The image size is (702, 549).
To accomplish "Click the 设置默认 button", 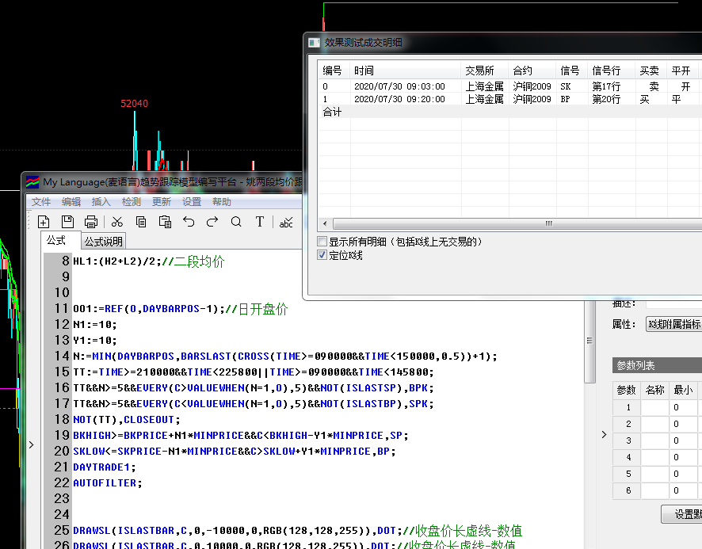I will tap(682, 514).
